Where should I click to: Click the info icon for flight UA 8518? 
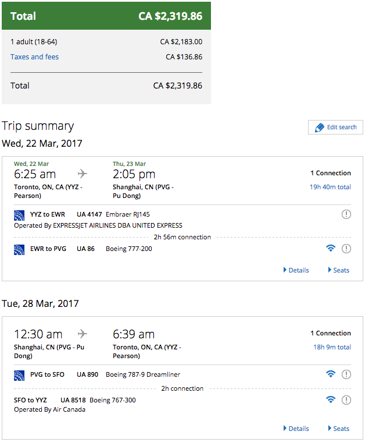[346, 400]
